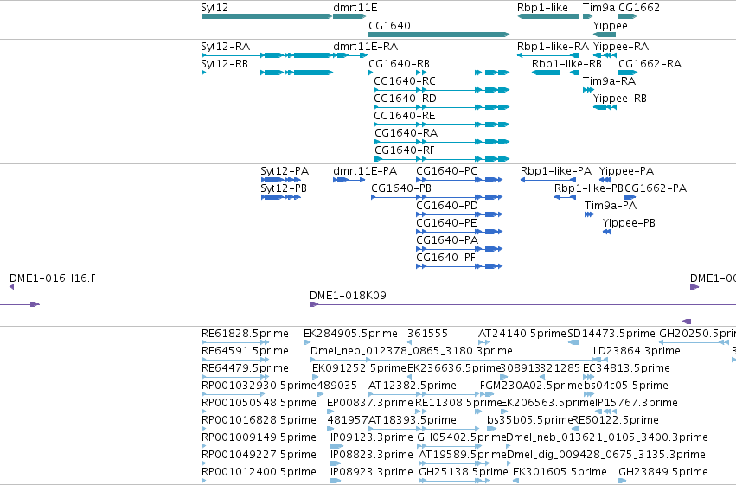
Task: Open the dmrt11E-RA transcript label
Action: pos(365,47)
